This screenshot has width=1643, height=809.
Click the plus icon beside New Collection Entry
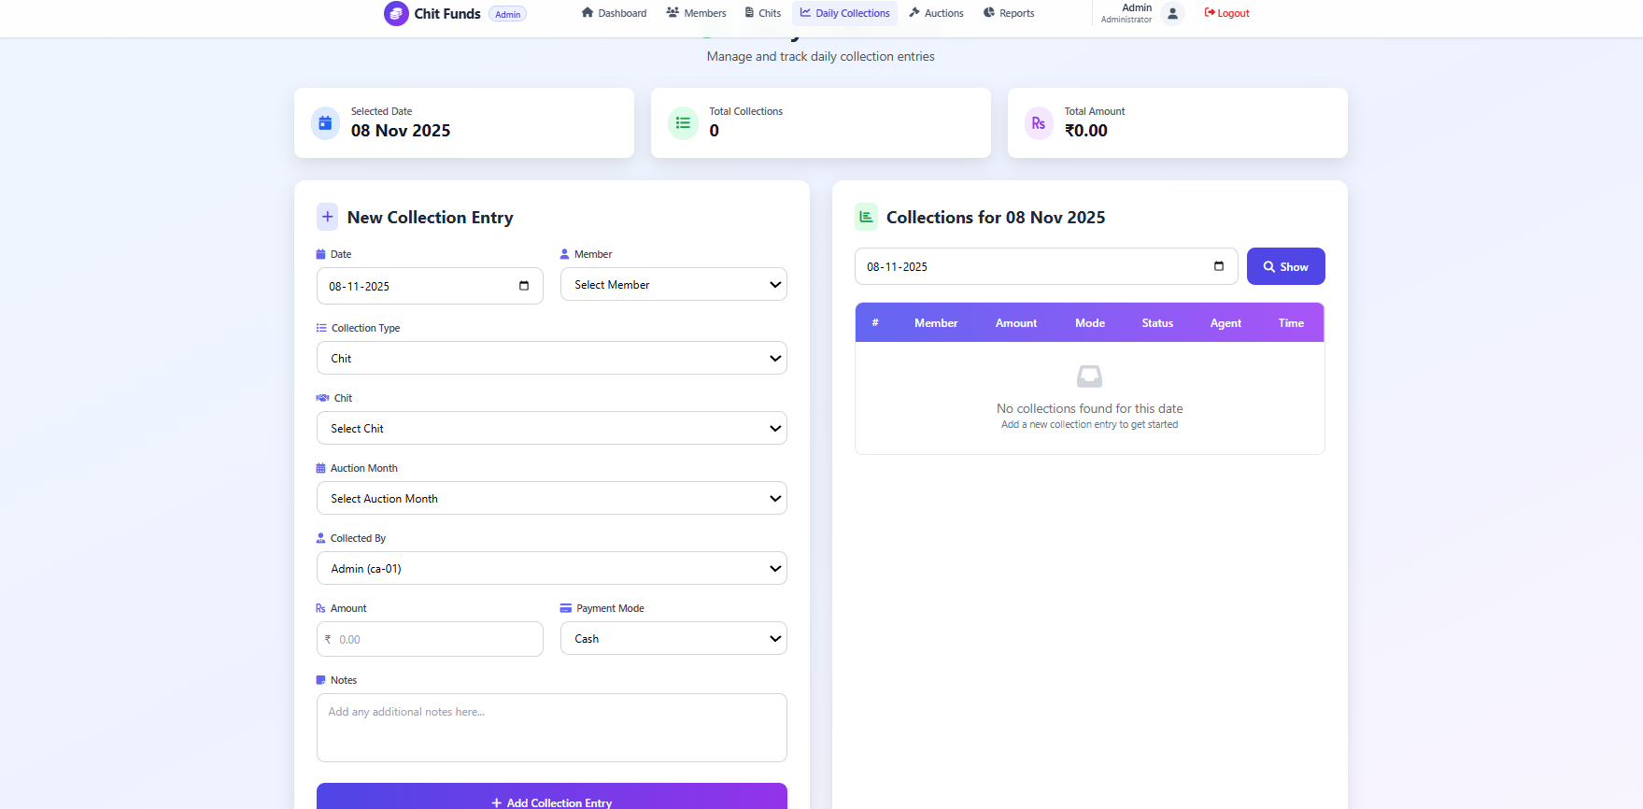point(327,217)
